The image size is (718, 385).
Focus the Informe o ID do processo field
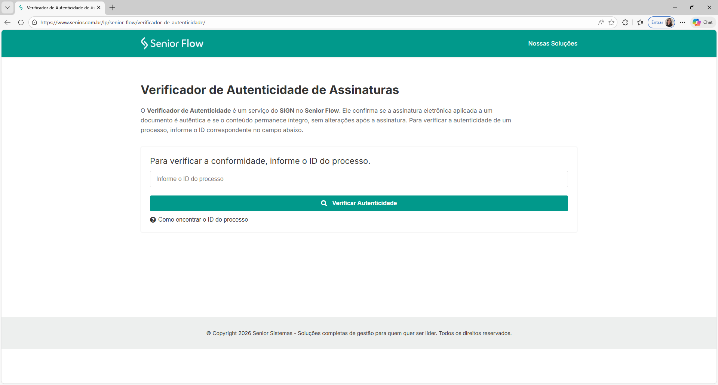(359, 179)
